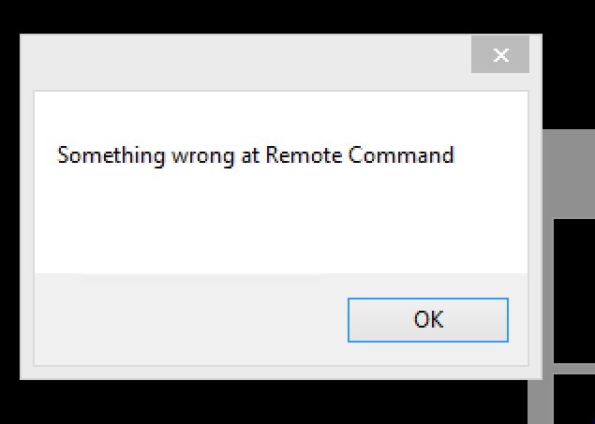Click the word 'Something' in the dialog message
Screen dimensions: 595x424
111,155
